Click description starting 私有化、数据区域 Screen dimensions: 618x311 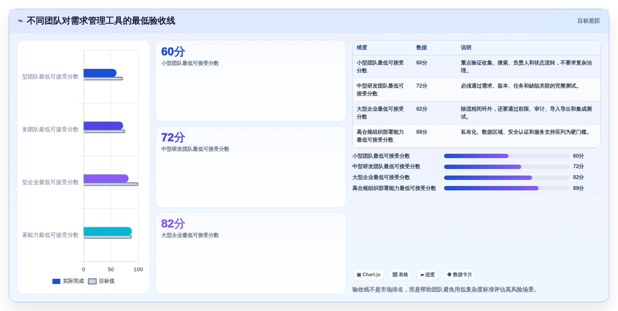pos(526,132)
